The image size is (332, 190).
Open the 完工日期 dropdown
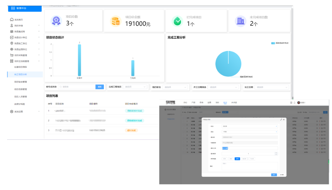pos(272,87)
